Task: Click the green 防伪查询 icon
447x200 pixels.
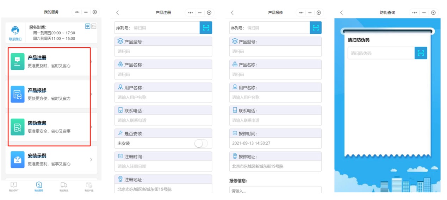Action: (x=18, y=127)
